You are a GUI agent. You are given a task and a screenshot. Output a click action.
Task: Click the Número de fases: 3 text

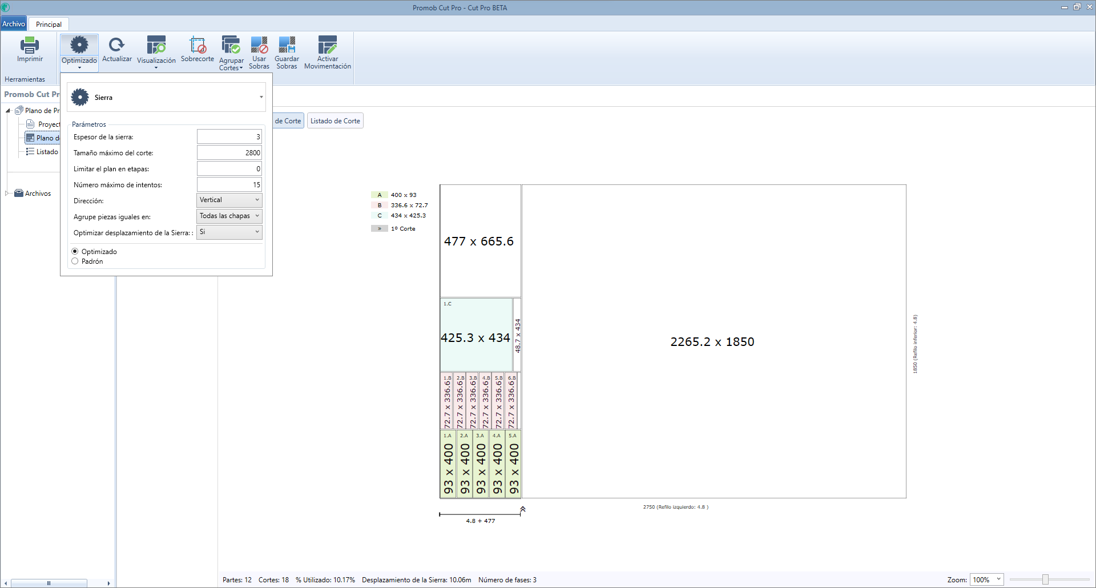(507, 579)
